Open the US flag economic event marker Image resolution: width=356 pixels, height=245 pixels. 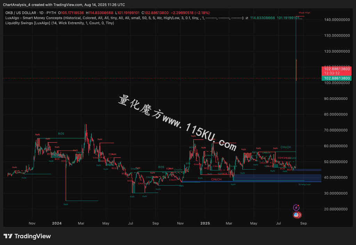(297, 215)
